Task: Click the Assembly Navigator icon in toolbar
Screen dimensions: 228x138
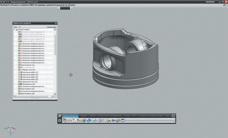Action: (x=70, y=121)
